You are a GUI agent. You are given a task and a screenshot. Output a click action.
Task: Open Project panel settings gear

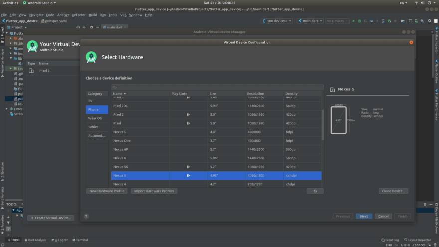click(x=92, y=27)
